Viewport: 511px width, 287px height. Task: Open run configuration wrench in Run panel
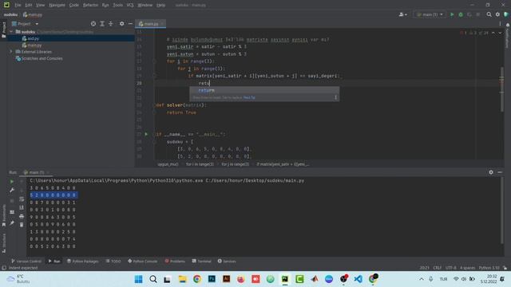12,190
